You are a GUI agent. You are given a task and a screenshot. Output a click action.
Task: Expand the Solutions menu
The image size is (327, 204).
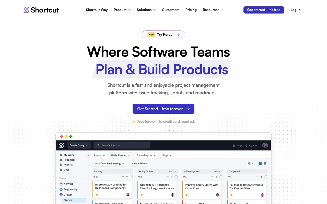click(146, 10)
